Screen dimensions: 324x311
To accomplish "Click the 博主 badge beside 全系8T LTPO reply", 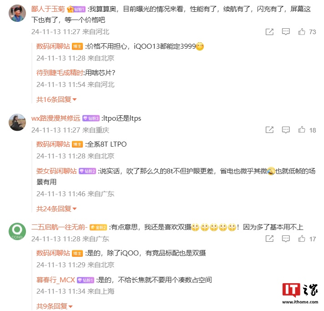I will coord(77,144).
